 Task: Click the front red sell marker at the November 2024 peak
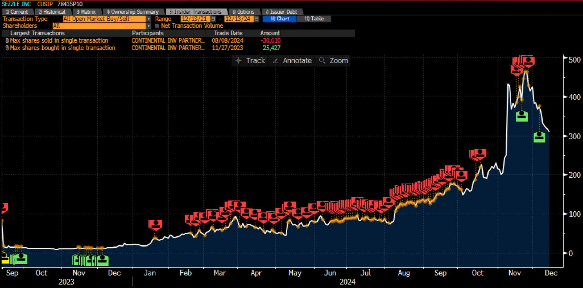pos(529,61)
